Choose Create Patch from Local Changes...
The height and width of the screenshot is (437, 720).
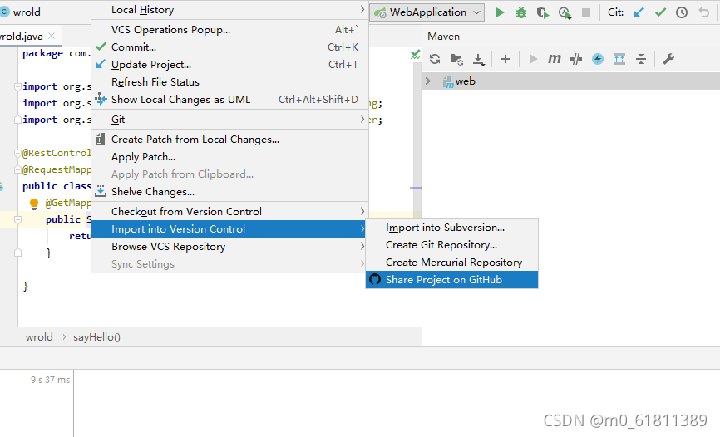pyautogui.click(x=229, y=140)
